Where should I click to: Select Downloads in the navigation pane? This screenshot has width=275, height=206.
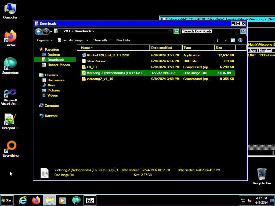[55, 60]
